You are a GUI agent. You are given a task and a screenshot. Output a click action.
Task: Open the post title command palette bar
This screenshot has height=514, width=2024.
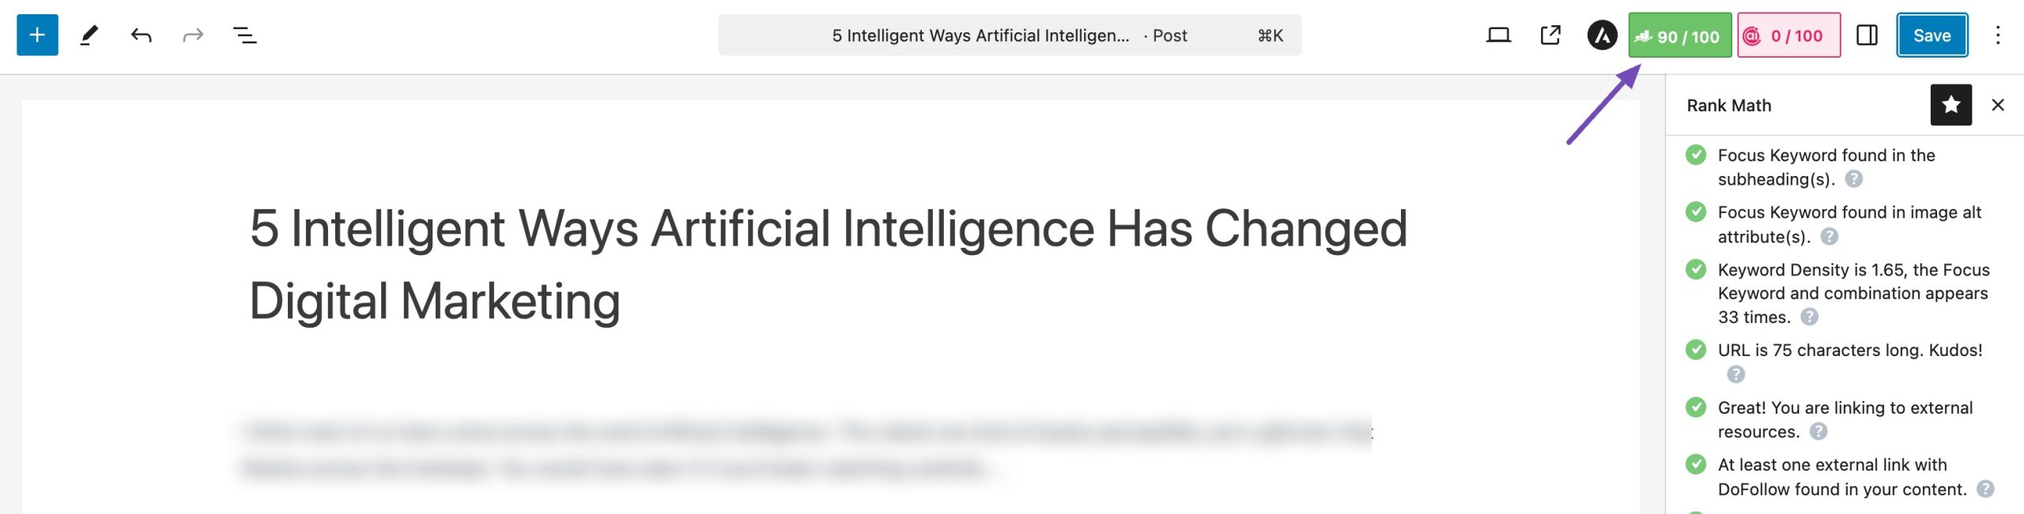pyautogui.click(x=1009, y=35)
